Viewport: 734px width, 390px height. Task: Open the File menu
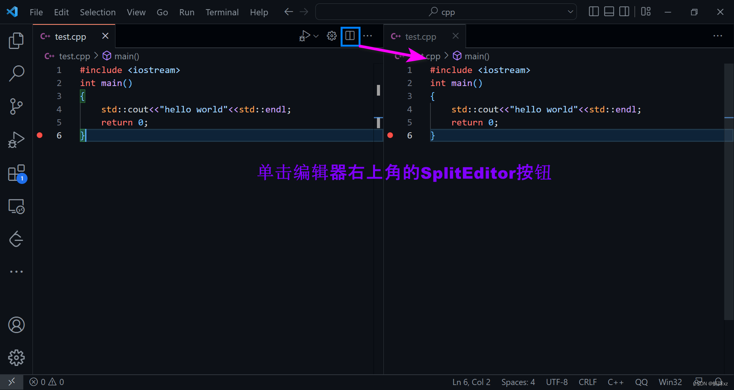pos(36,12)
